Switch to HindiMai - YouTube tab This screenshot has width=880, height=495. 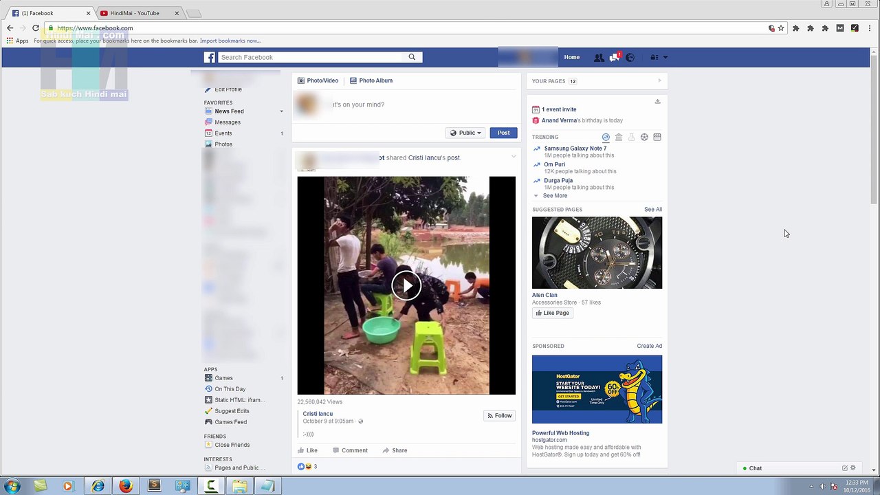point(139,13)
